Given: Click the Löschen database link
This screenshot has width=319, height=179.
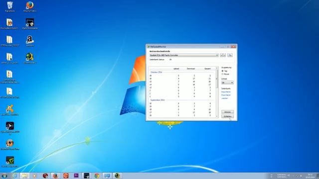Looking at the screenshot, I should click(225, 98).
